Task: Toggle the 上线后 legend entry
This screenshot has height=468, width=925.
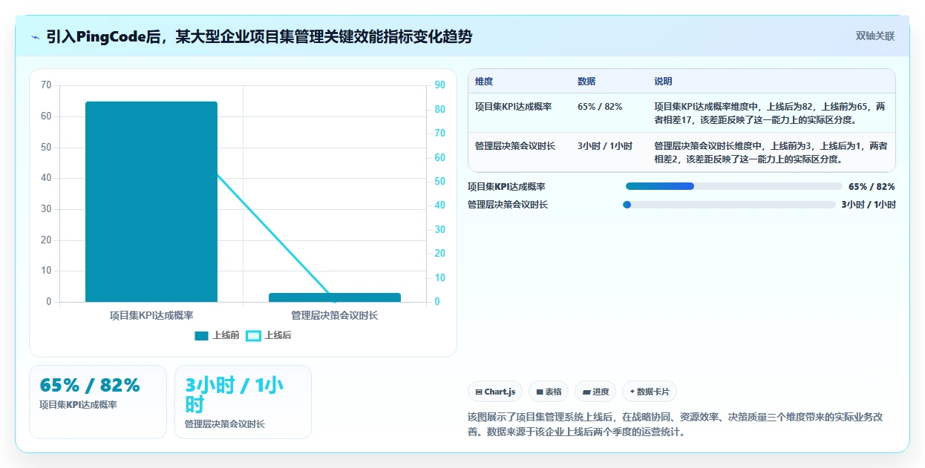Action: [269, 335]
